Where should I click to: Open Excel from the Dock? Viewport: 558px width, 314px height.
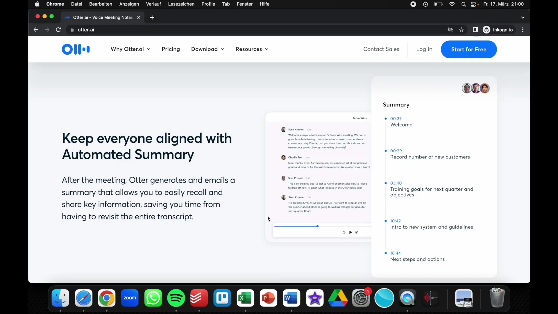(x=245, y=298)
